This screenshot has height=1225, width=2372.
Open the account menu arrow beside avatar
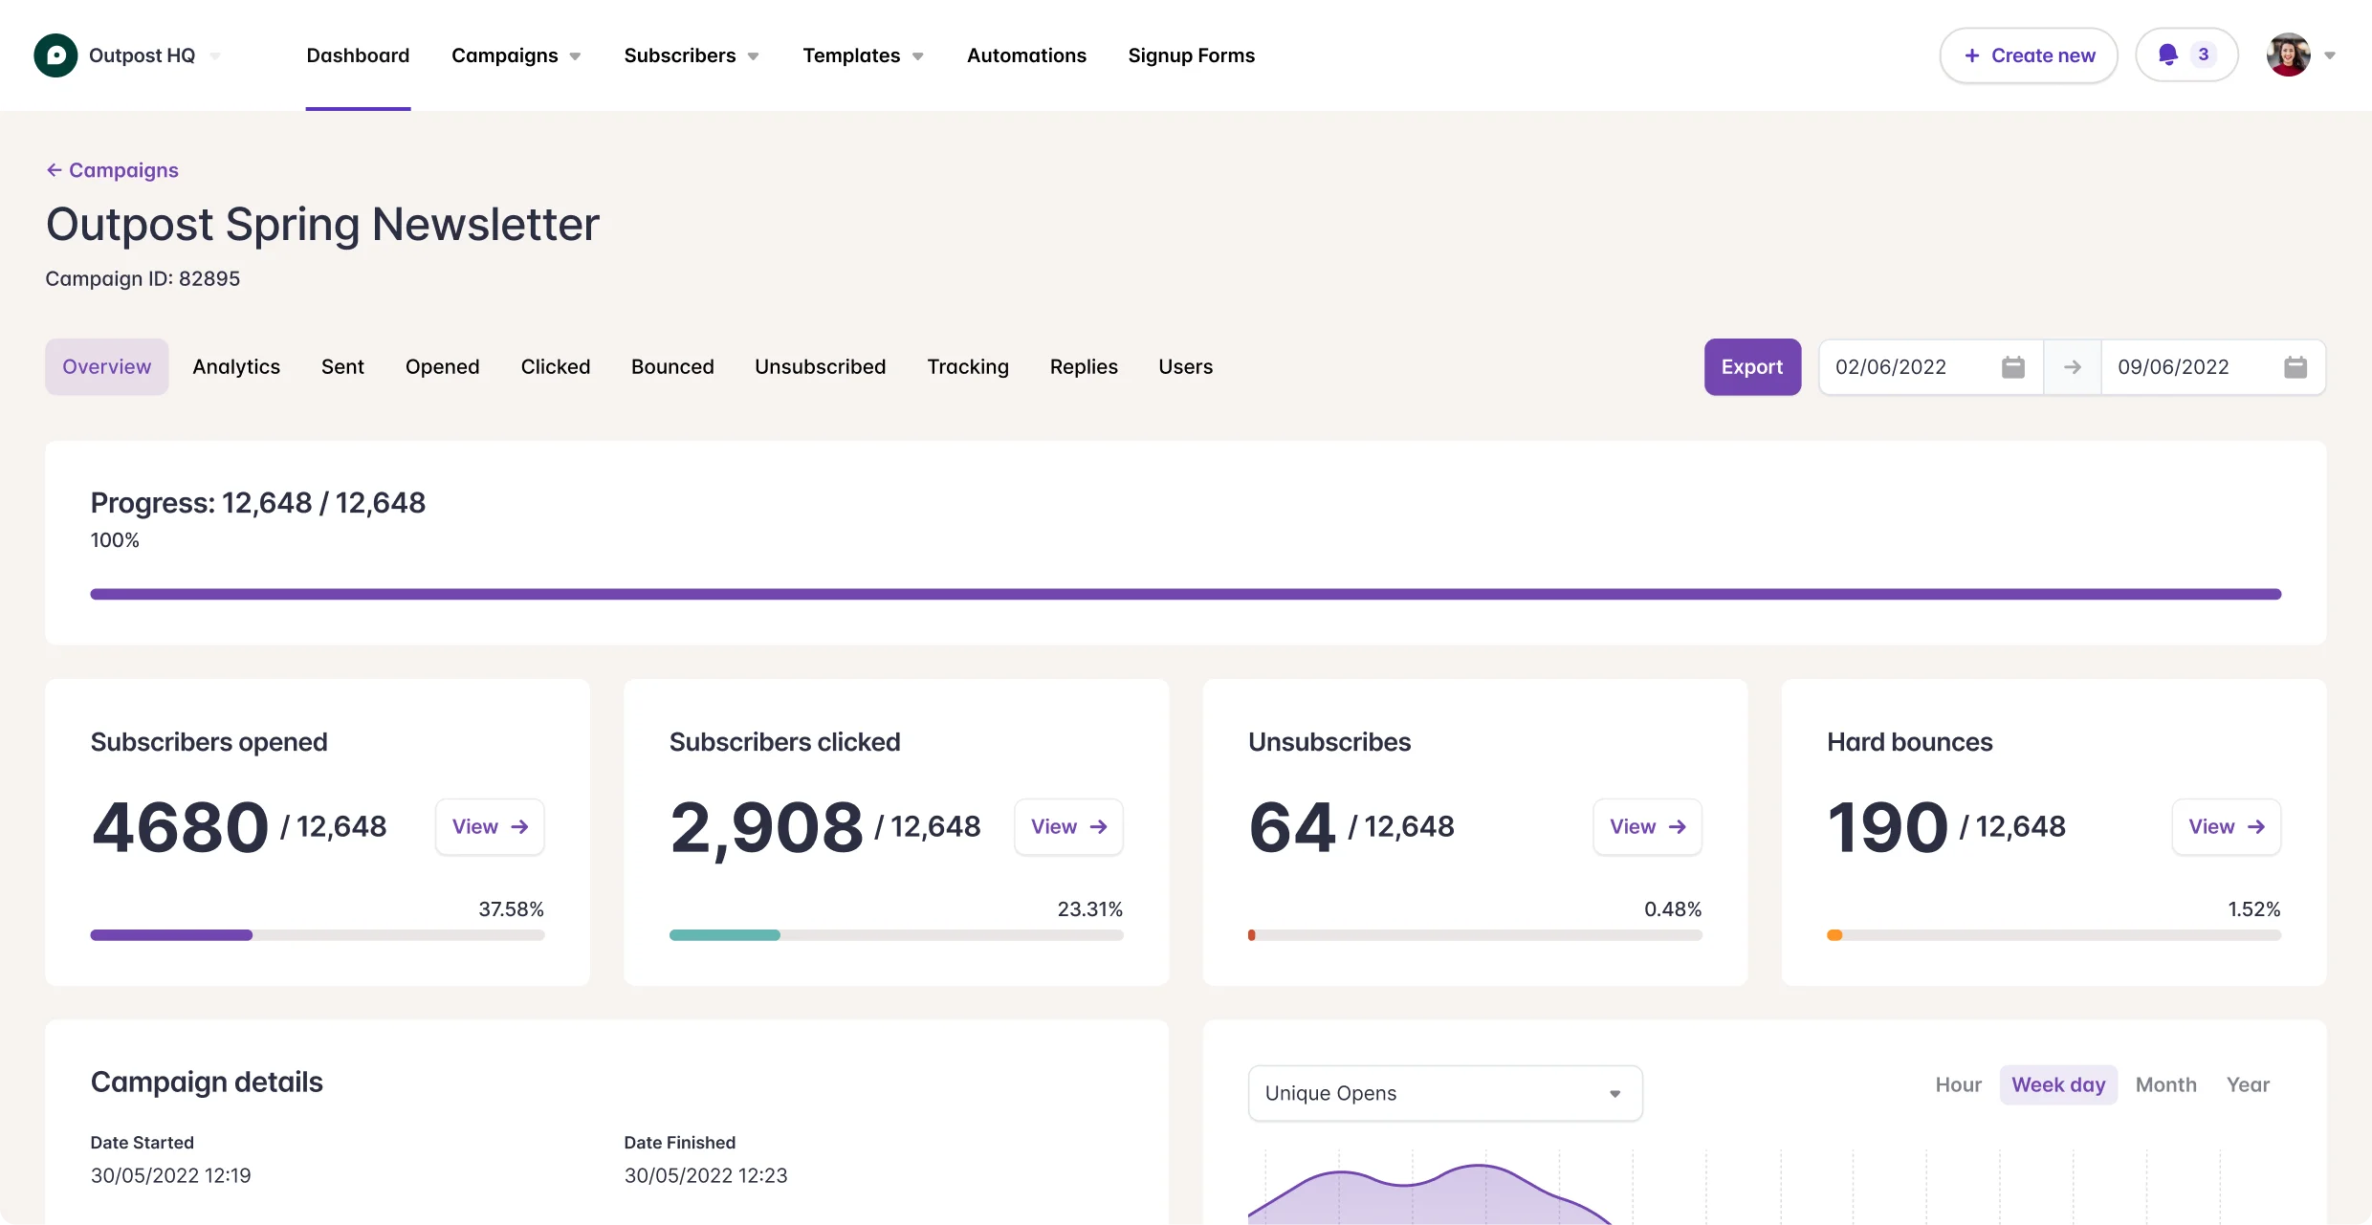2330,55
